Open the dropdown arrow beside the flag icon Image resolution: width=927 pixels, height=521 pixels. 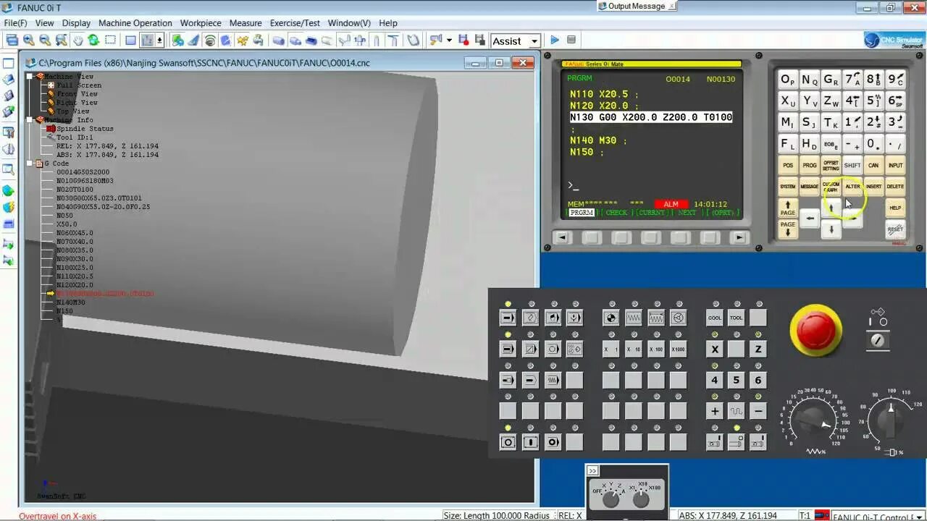[x=449, y=41]
